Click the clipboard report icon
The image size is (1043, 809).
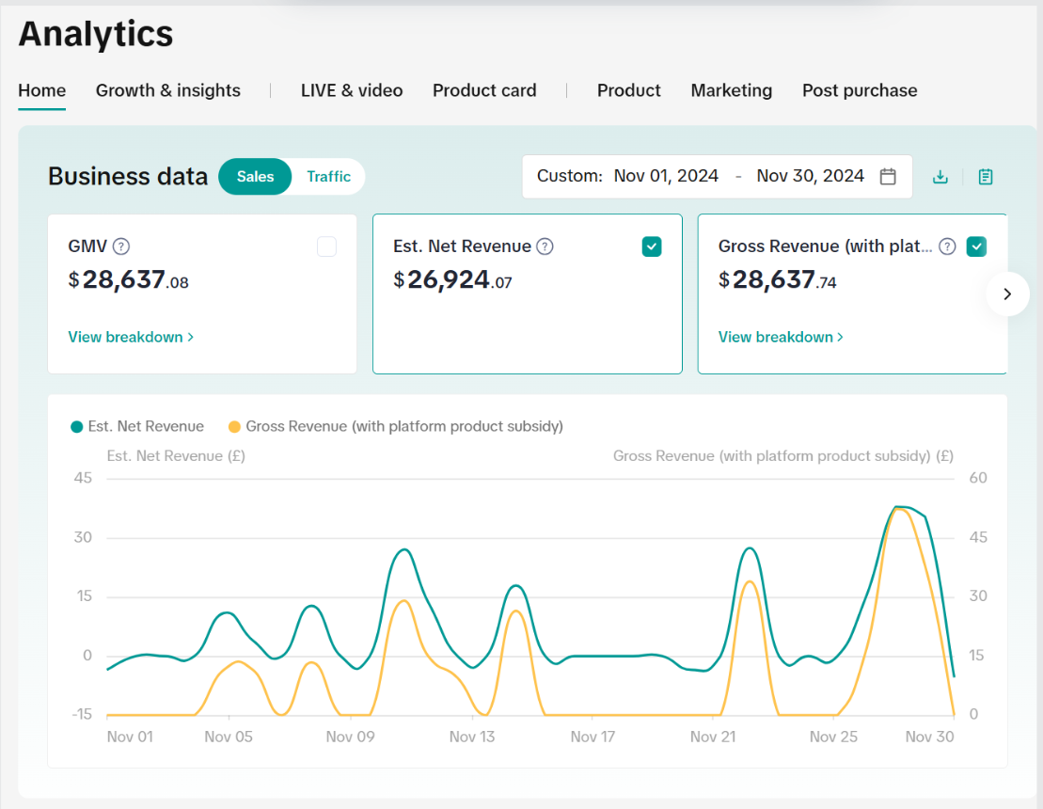[x=986, y=177]
